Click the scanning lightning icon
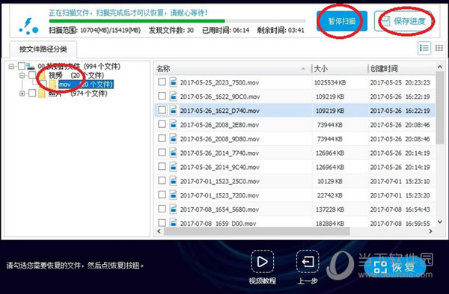 28,26
